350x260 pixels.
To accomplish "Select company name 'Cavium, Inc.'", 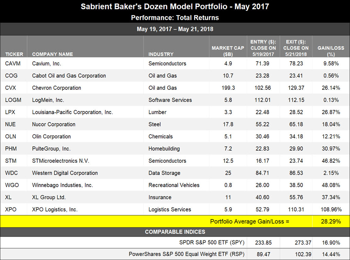I will pyautogui.click(x=46, y=64).
